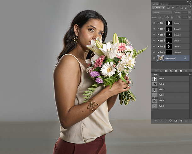The width and height of the screenshot is (192, 154).
Task: Create a new layer icon
Action: tap(181, 71)
